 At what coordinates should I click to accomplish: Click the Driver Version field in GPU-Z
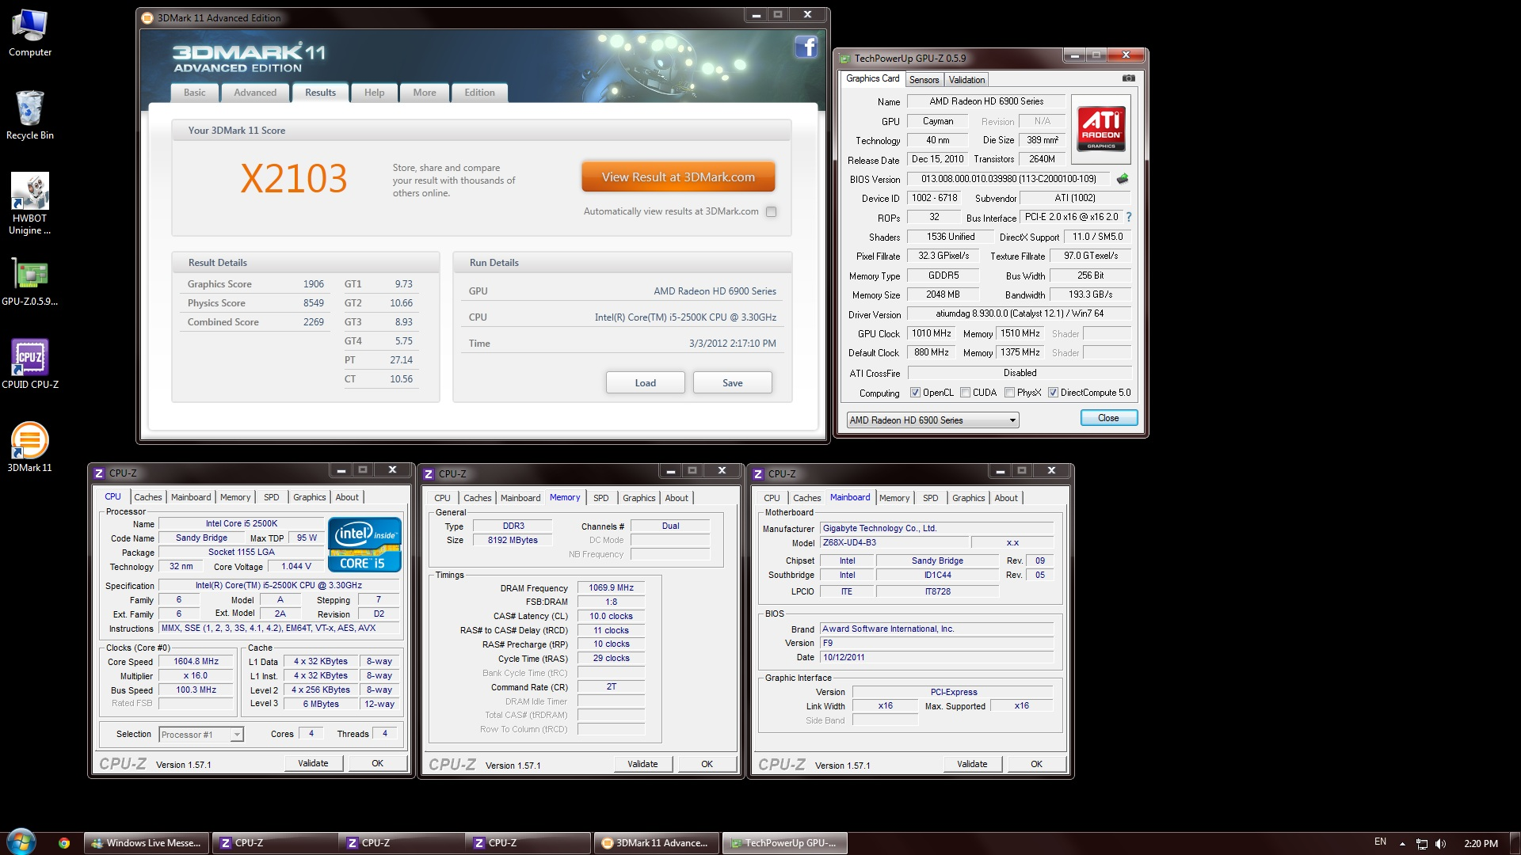click(x=1020, y=314)
